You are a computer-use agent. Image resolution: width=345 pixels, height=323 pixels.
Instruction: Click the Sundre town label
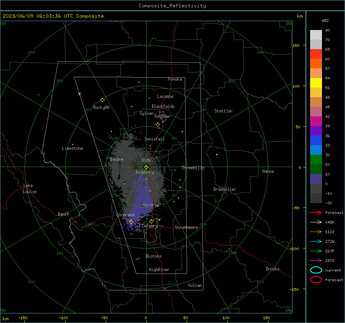click(116, 159)
